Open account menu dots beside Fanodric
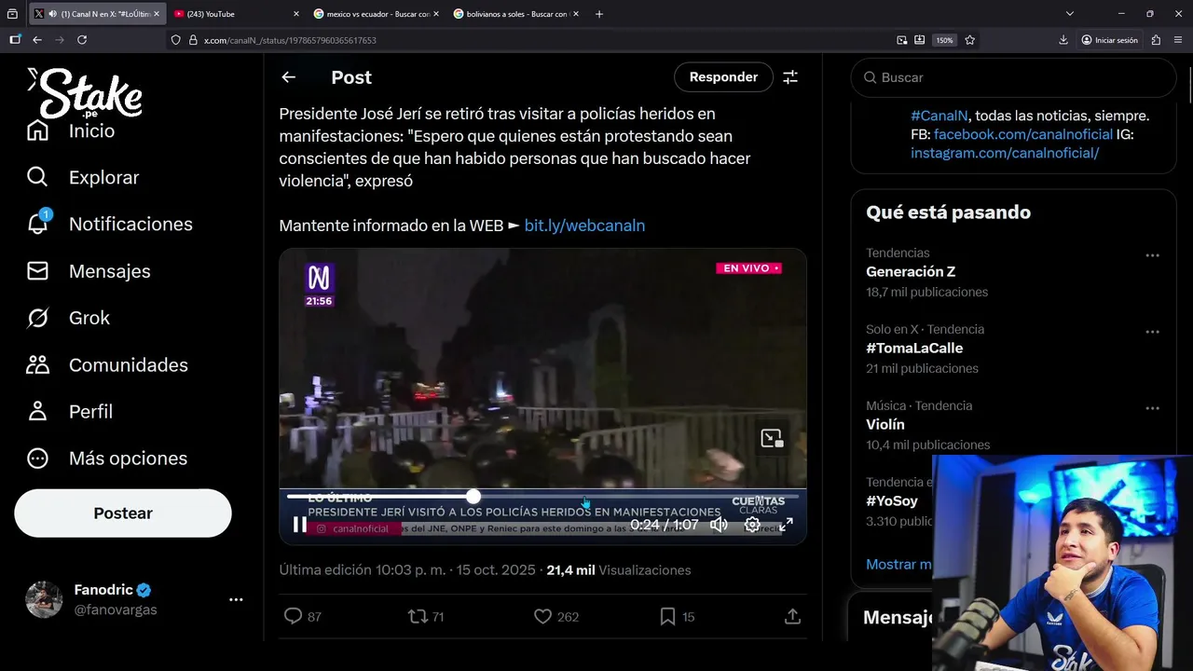The width and height of the screenshot is (1193, 671). [236, 600]
